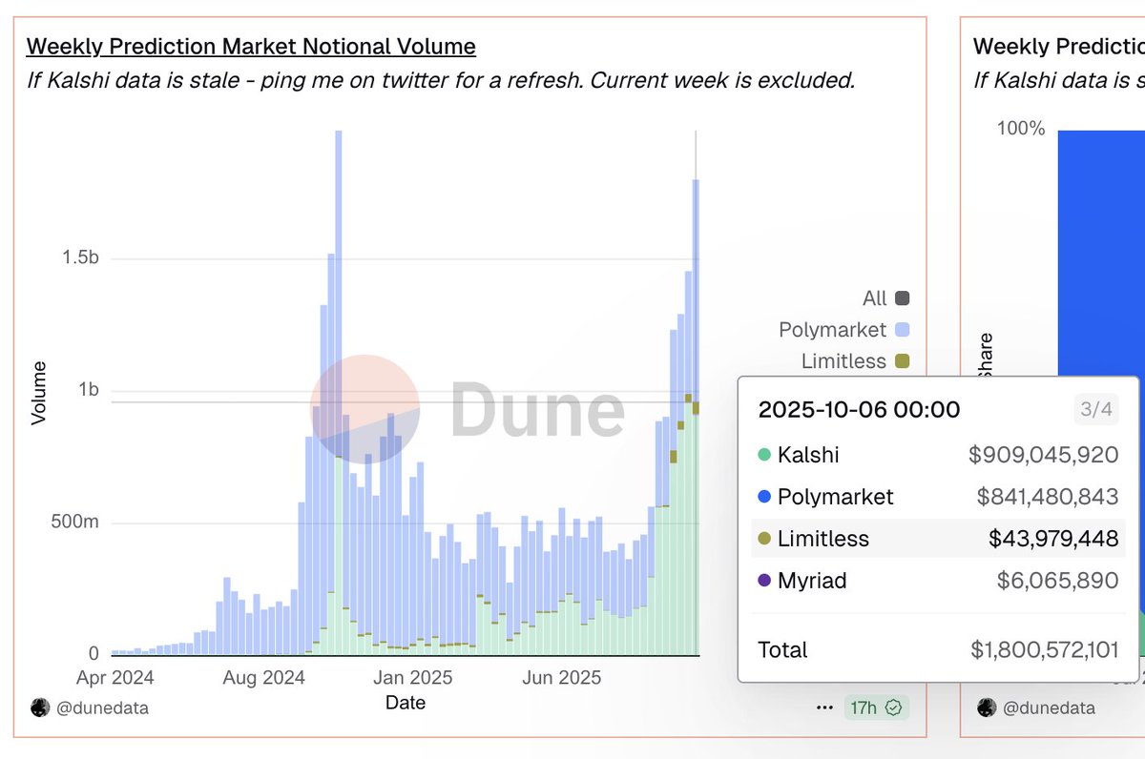
Task: Click the green Kalshi dot in the tooltip
Action: [x=764, y=455]
